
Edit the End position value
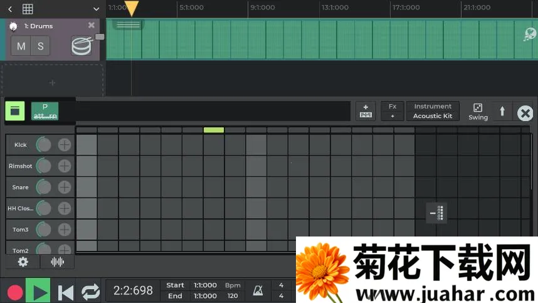(205, 296)
